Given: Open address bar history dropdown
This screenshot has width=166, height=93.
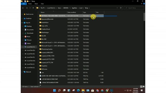Looking at the screenshot, I should pos(117,8).
